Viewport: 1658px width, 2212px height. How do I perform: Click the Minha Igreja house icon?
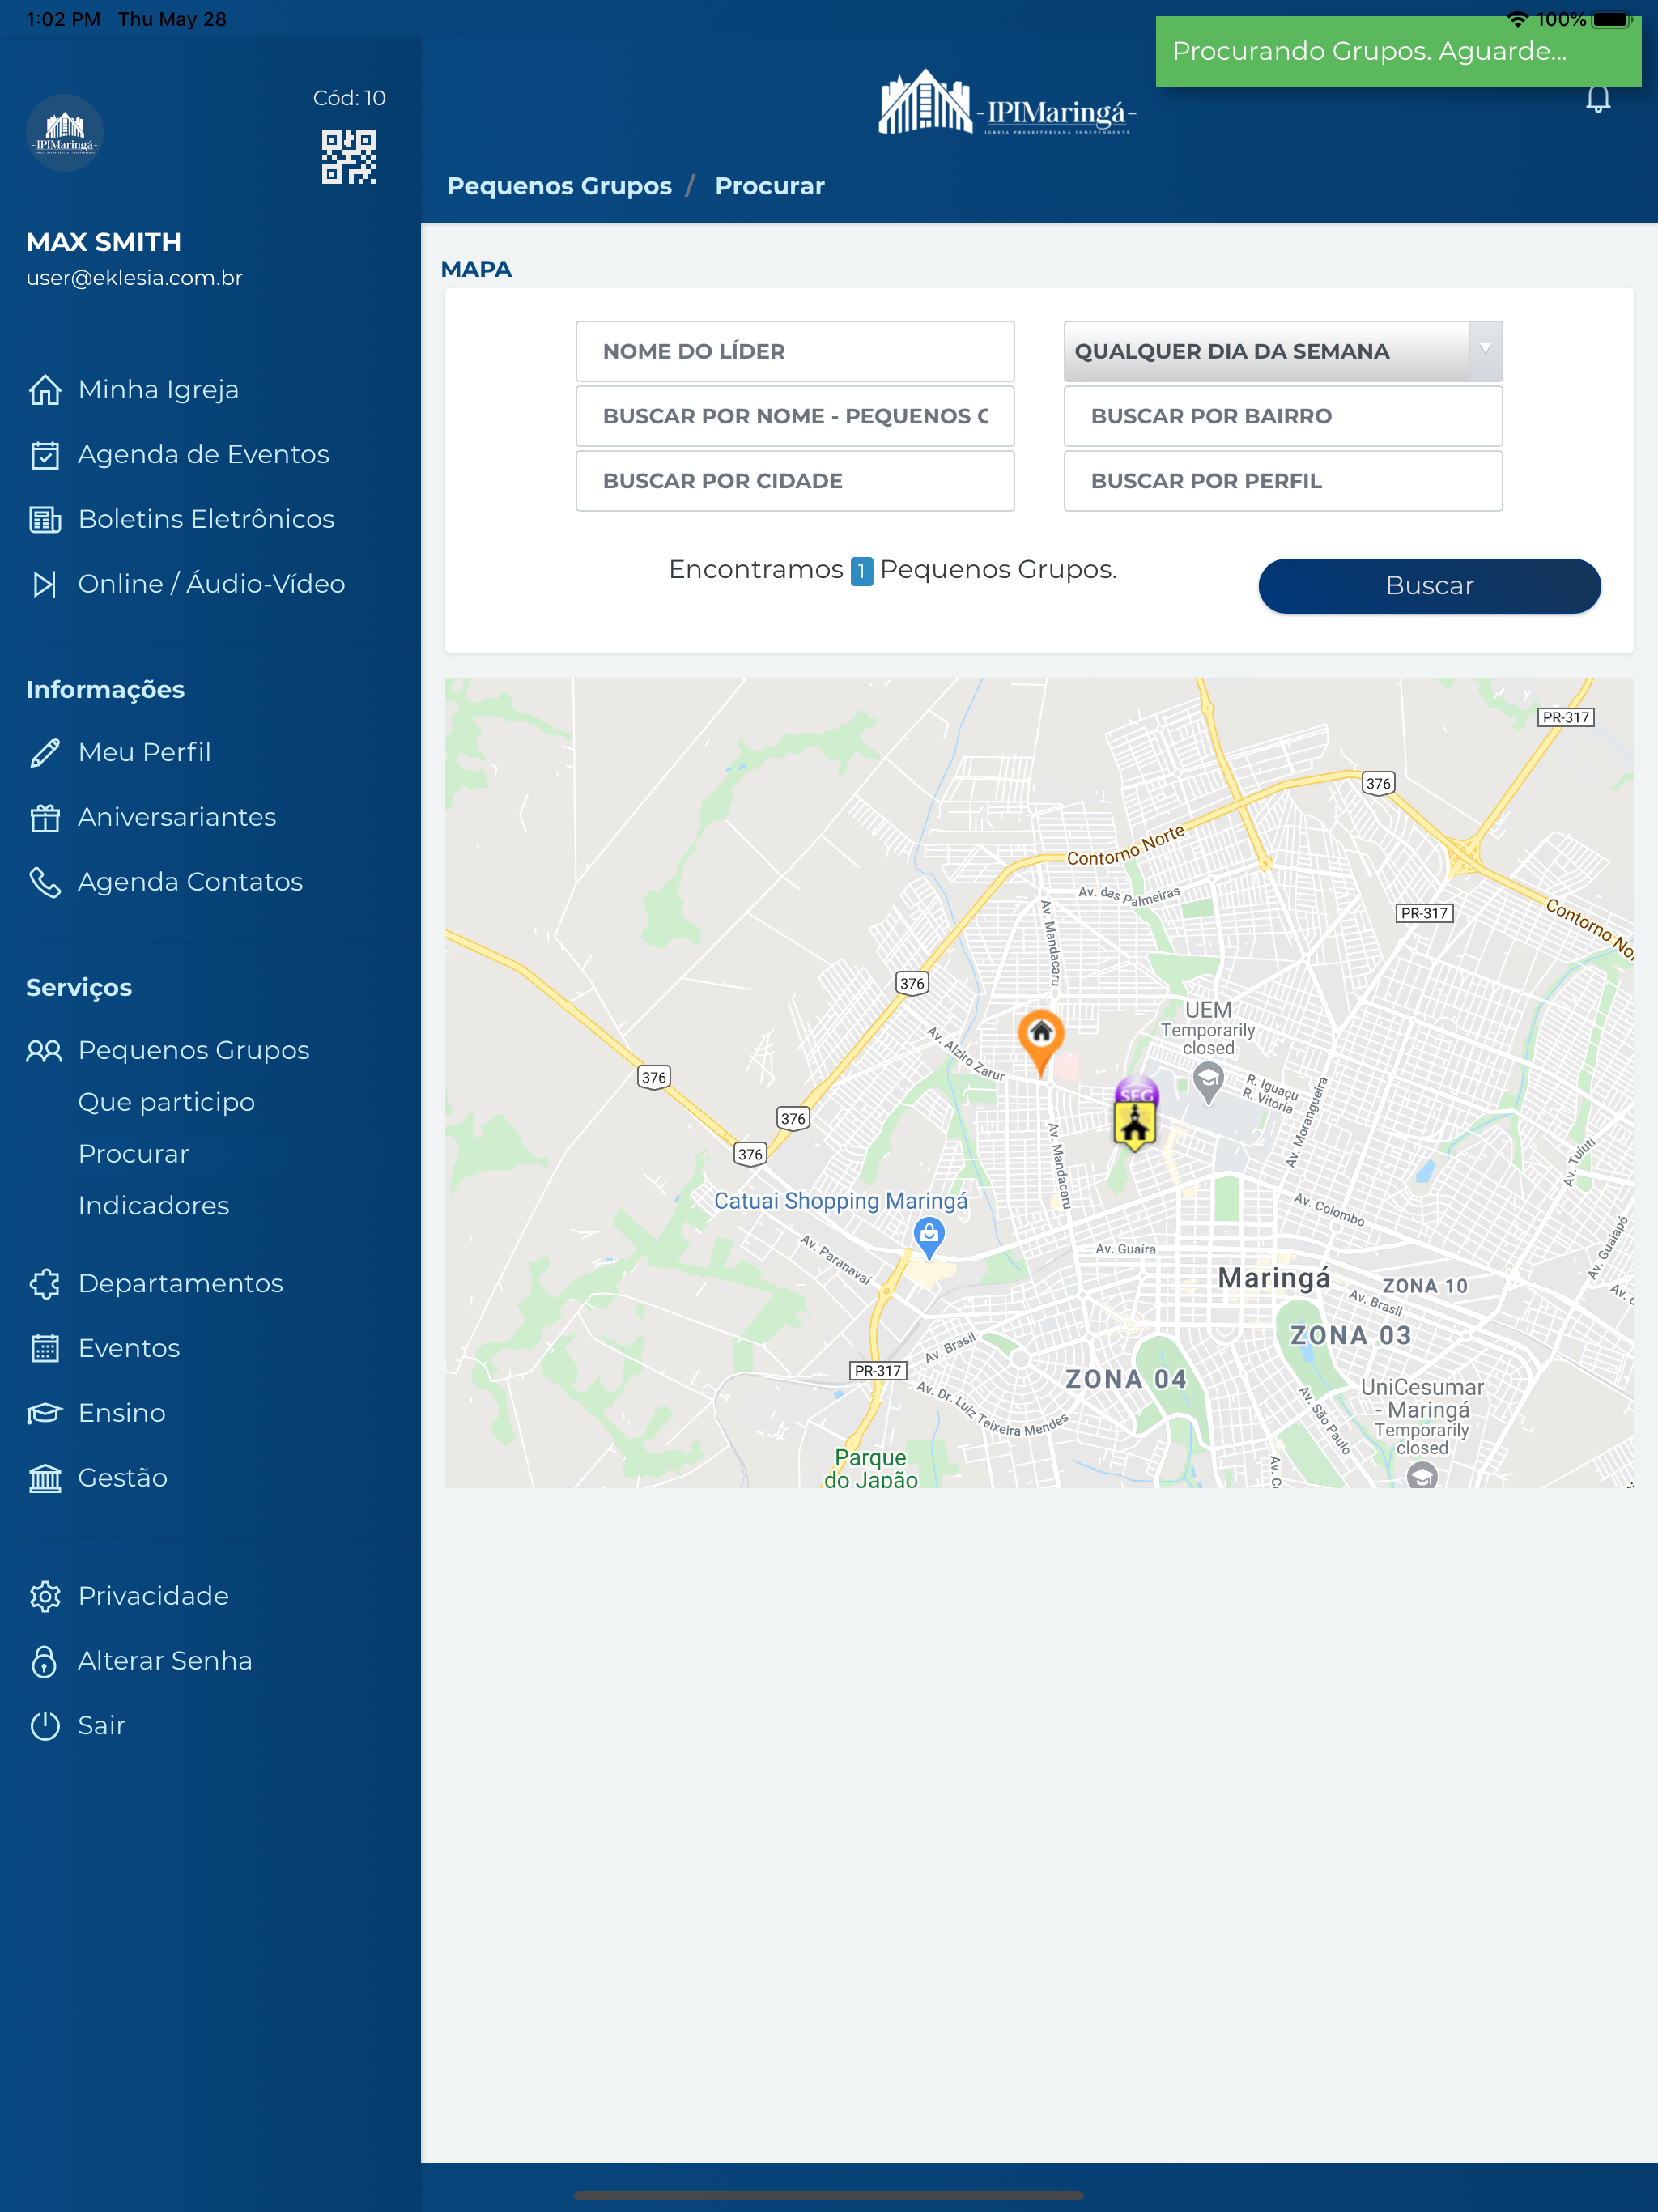coord(45,390)
